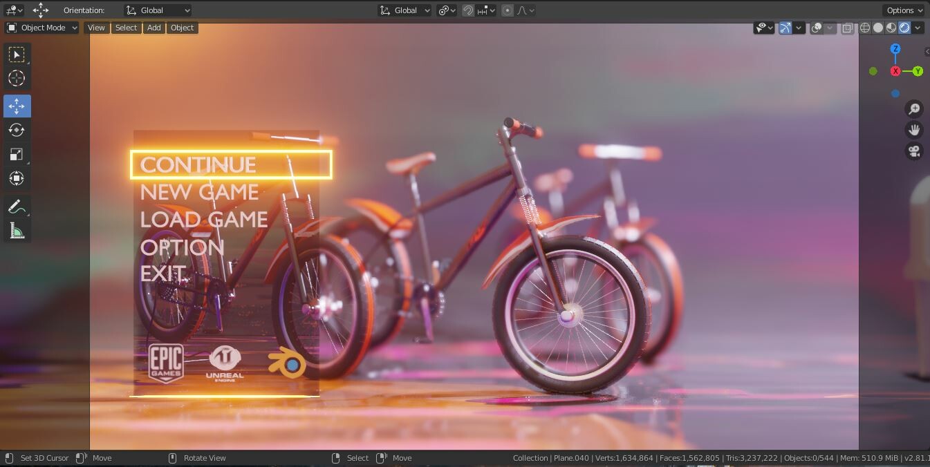Open the Object menu in the header

tap(182, 28)
